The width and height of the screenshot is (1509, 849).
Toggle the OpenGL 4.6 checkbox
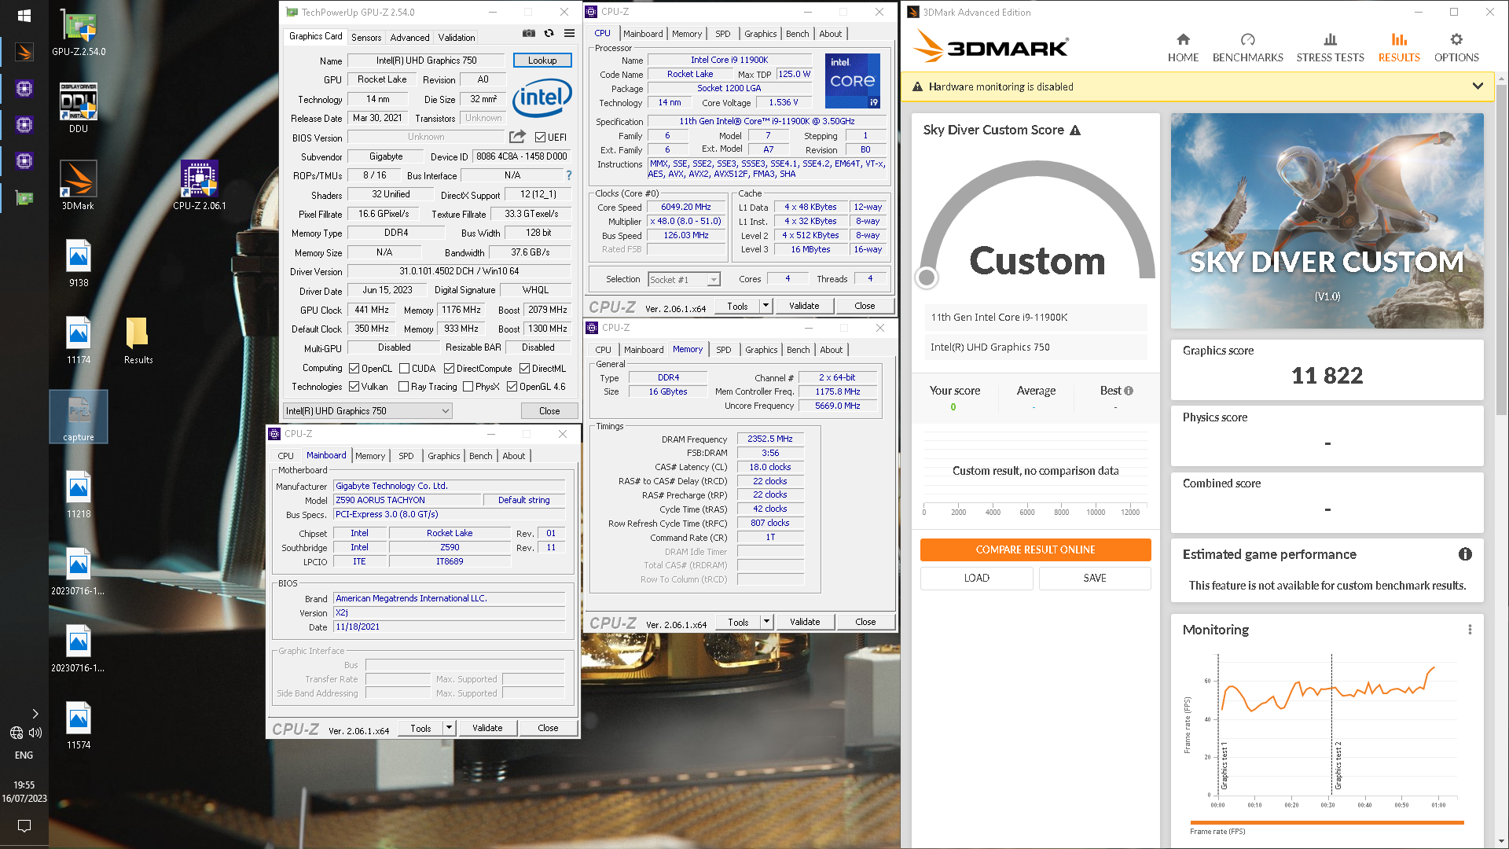(512, 386)
